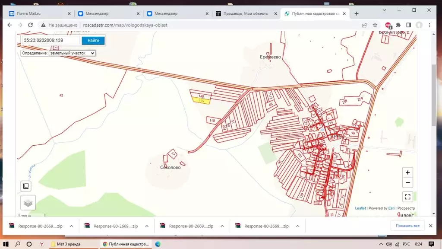Click the yellow highlighted parcel 139

(201, 101)
